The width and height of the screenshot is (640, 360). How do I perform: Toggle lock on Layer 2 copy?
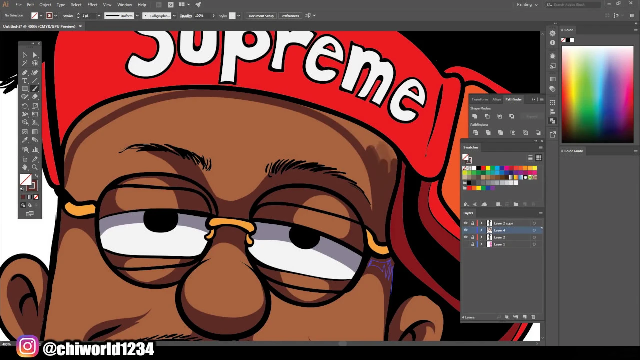coord(473,223)
